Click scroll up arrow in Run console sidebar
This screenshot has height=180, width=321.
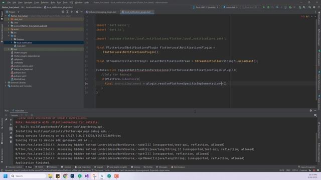tap(11, 120)
